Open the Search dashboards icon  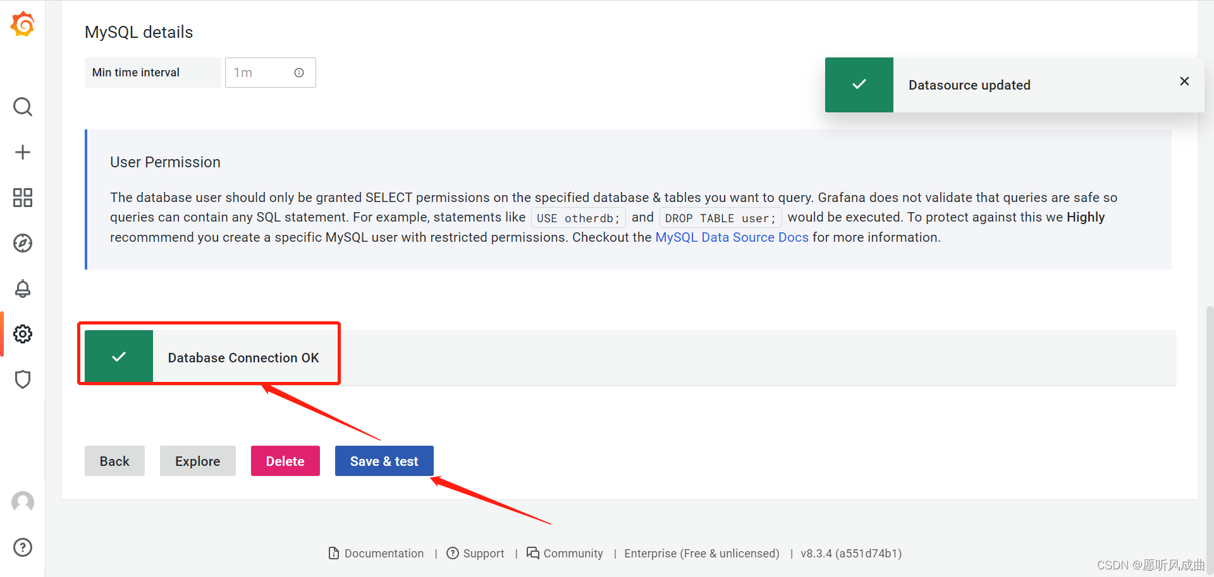[23, 107]
